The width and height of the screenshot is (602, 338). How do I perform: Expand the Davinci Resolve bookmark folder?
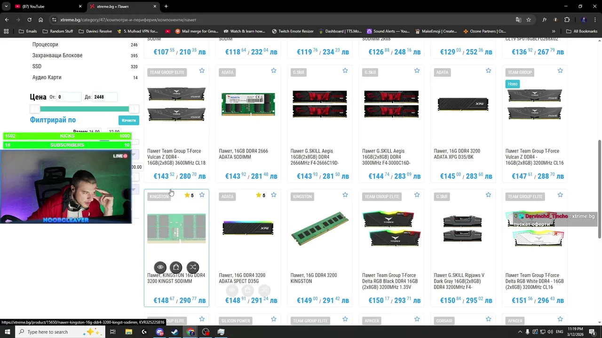pos(95,31)
